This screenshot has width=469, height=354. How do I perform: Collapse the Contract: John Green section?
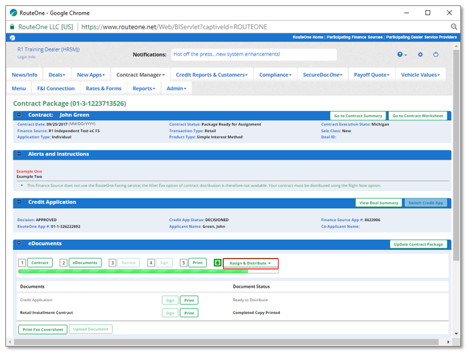pyautogui.click(x=19, y=114)
